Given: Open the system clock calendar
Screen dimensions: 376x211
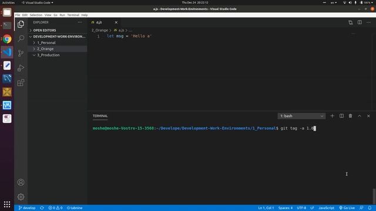Looking at the screenshot, I should click(195, 2).
